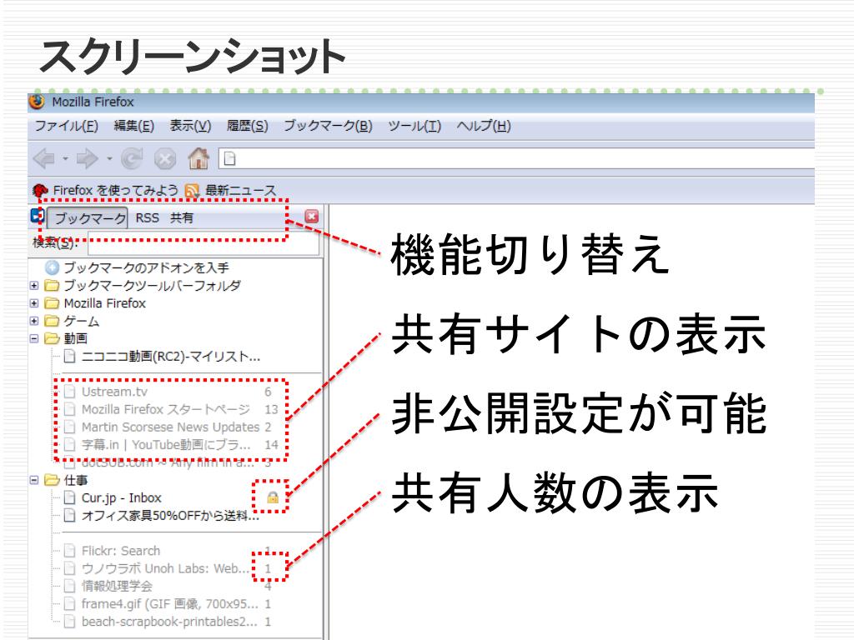
Task: Open the 履歴(S) menu
Action: 247,126
